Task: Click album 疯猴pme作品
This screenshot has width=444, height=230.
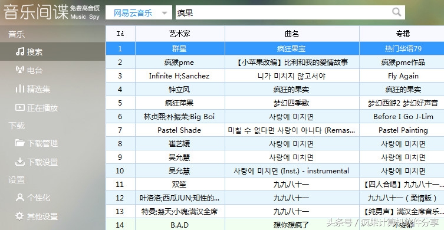Action: [403, 63]
